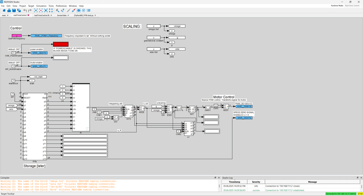Click the Save toolbar icon

[x=14, y=10]
